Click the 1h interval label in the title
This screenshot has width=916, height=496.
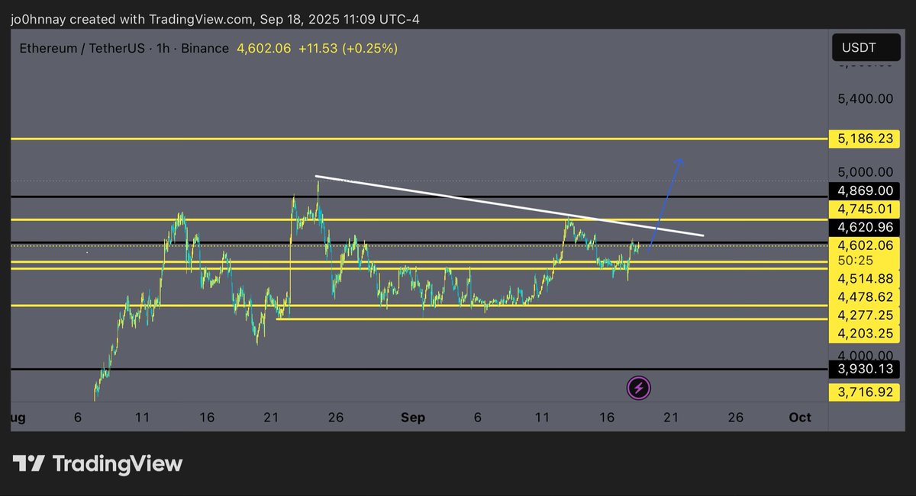click(165, 49)
